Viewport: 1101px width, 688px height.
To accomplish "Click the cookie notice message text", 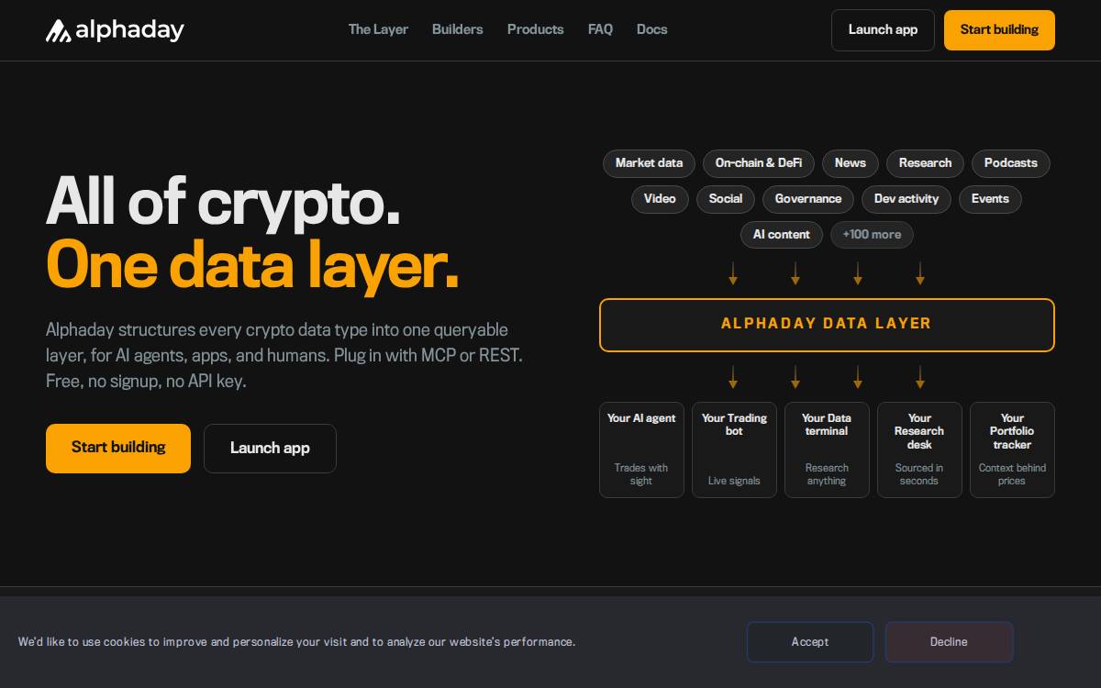I will tap(296, 642).
